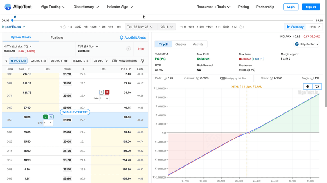Click the green Buy button for 25950 call
This screenshot has height=183, width=327.
point(46,117)
